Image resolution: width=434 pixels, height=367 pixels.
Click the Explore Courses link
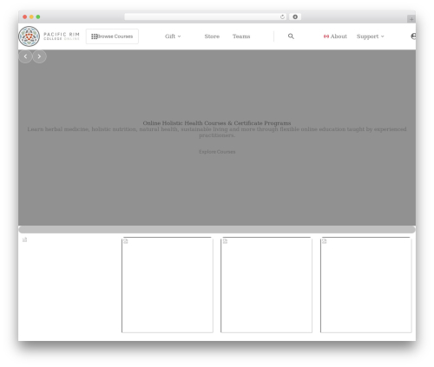coord(217,152)
